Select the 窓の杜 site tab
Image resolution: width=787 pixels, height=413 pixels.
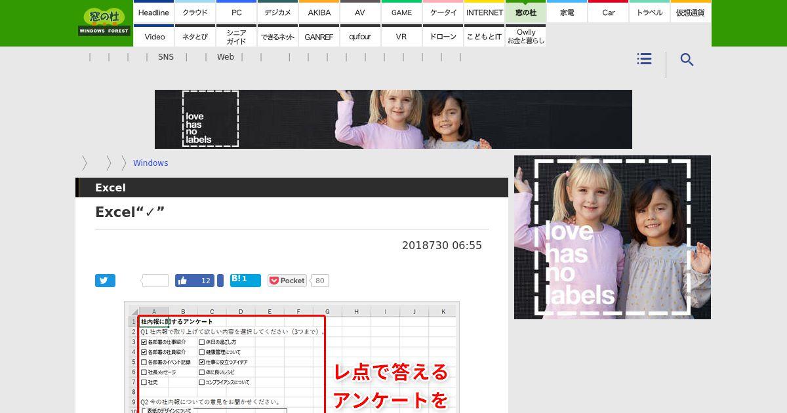[x=525, y=12]
